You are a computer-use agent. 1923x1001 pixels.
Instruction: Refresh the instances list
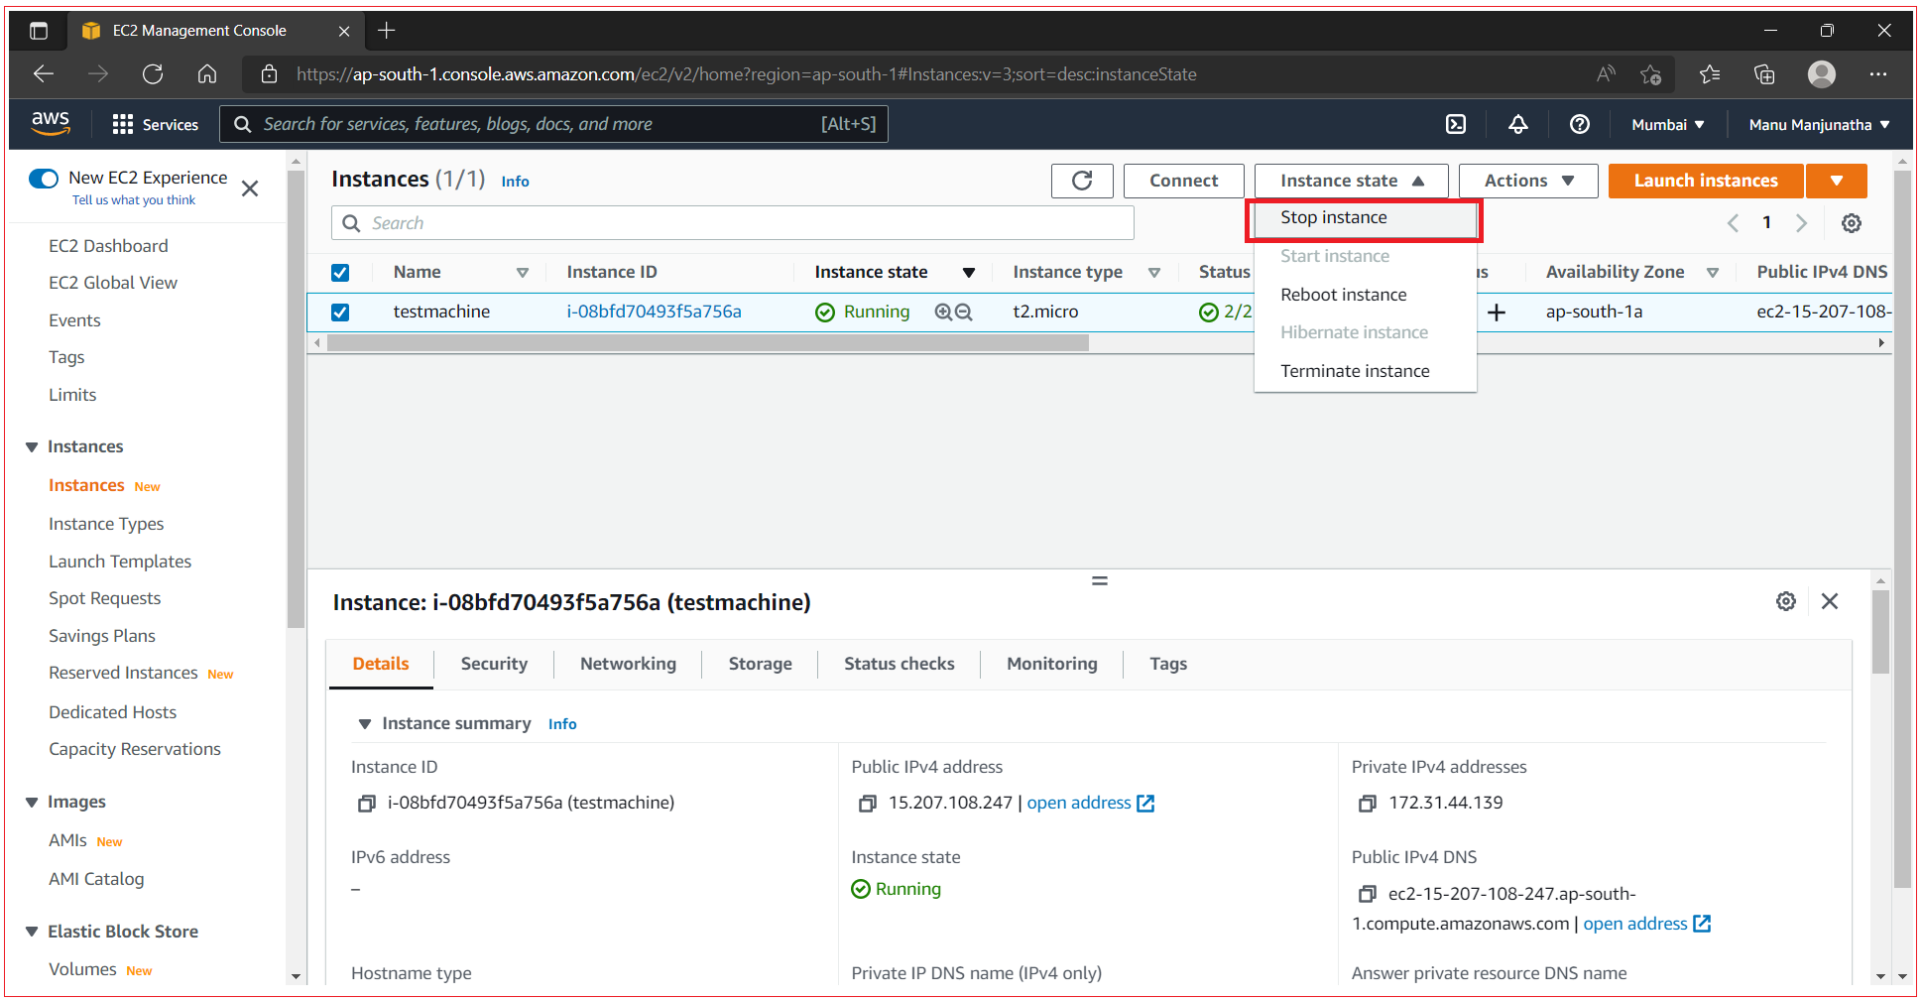(1082, 181)
